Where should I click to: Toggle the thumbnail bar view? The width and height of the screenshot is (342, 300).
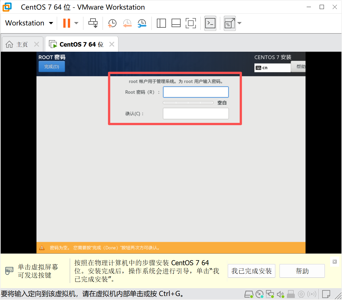coord(176,23)
